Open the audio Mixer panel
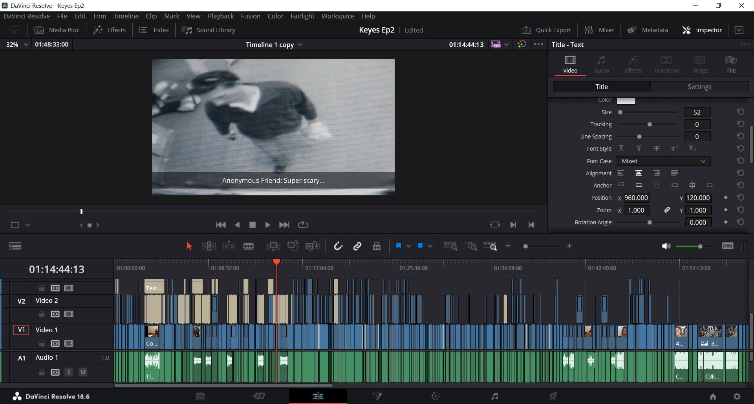The width and height of the screenshot is (754, 404). click(x=599, y=30)
